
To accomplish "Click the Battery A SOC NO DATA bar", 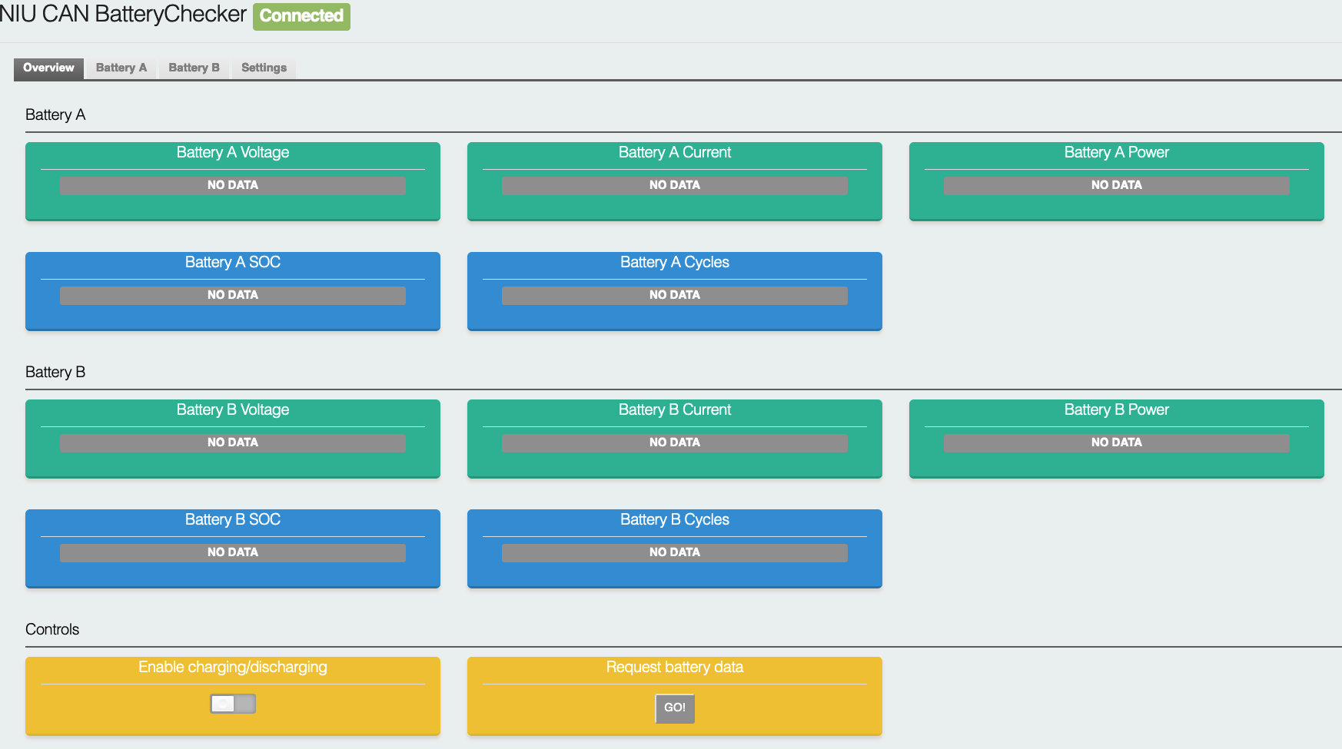I will coord(233,295).
